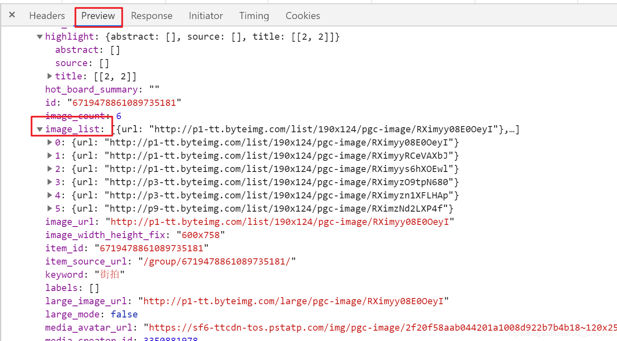Click the item_source_url group path value
Image resolution: width=617 pixels, height=341 pixels.
coord(217,262)
